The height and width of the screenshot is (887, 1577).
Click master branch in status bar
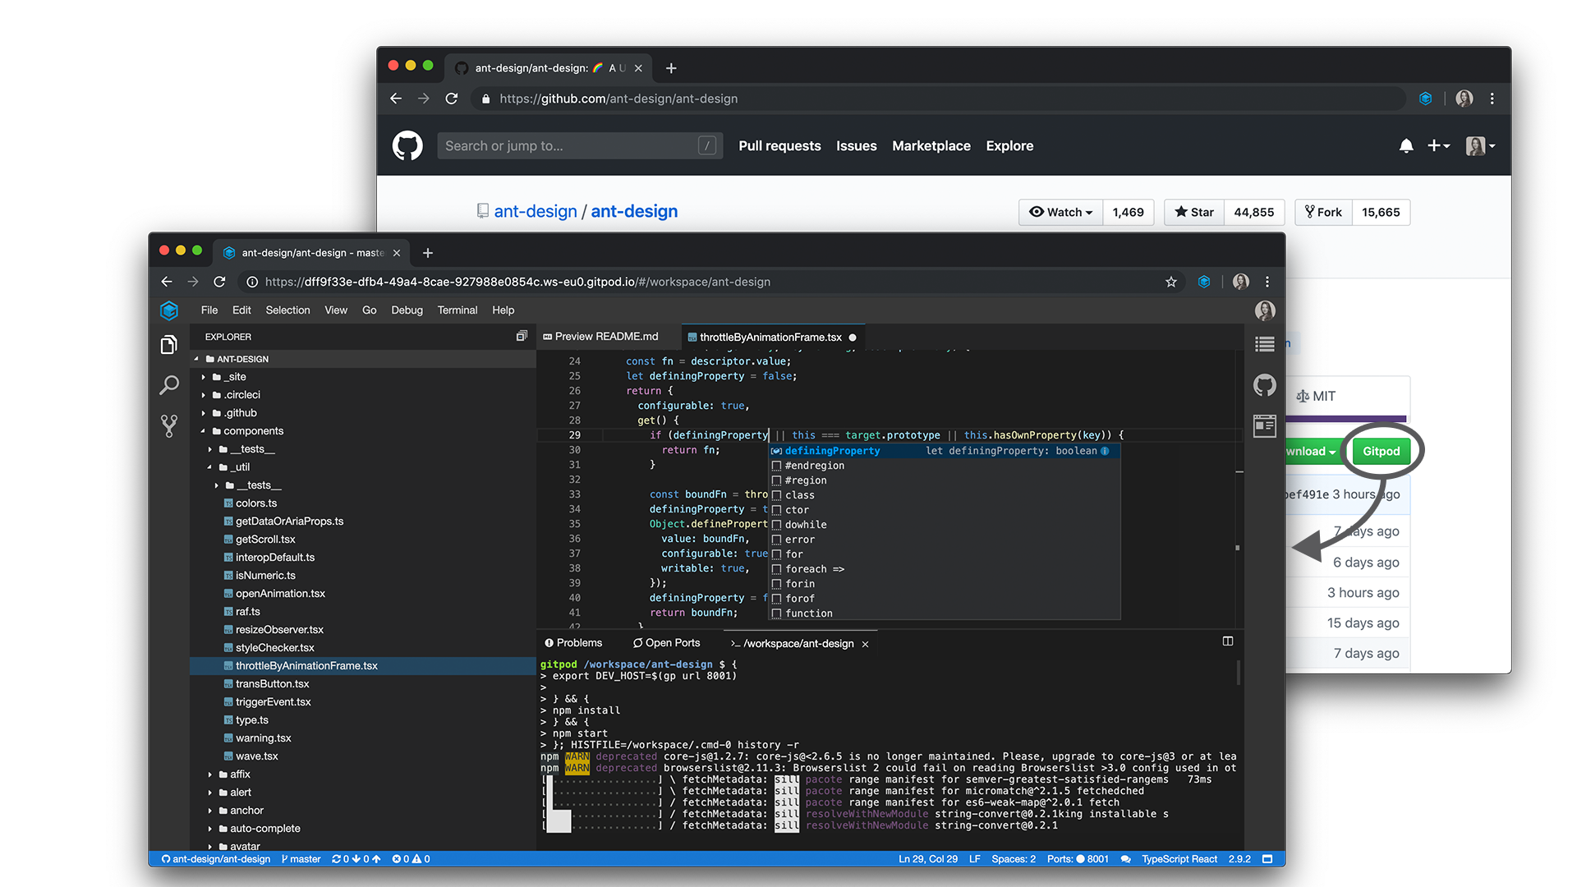click(x=301, y=859)
